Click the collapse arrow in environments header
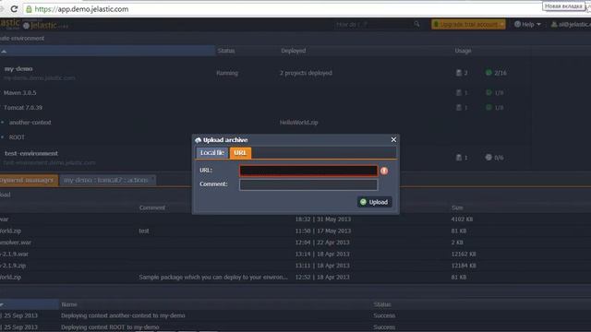The width and height of the screenshot is (591, 332). (x=4, y=51)
